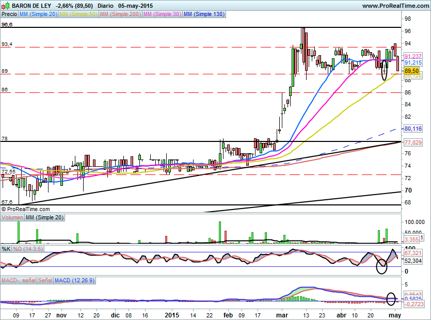Click the 05-may-2015 date in header
The height and width of the screenshot is (320, 431).
(136, 6)
